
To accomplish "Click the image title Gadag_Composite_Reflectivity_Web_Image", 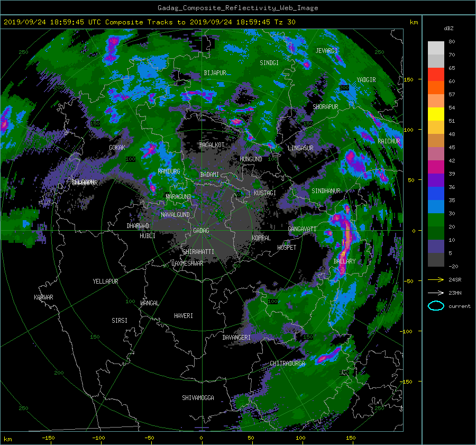I will point(237,8).
